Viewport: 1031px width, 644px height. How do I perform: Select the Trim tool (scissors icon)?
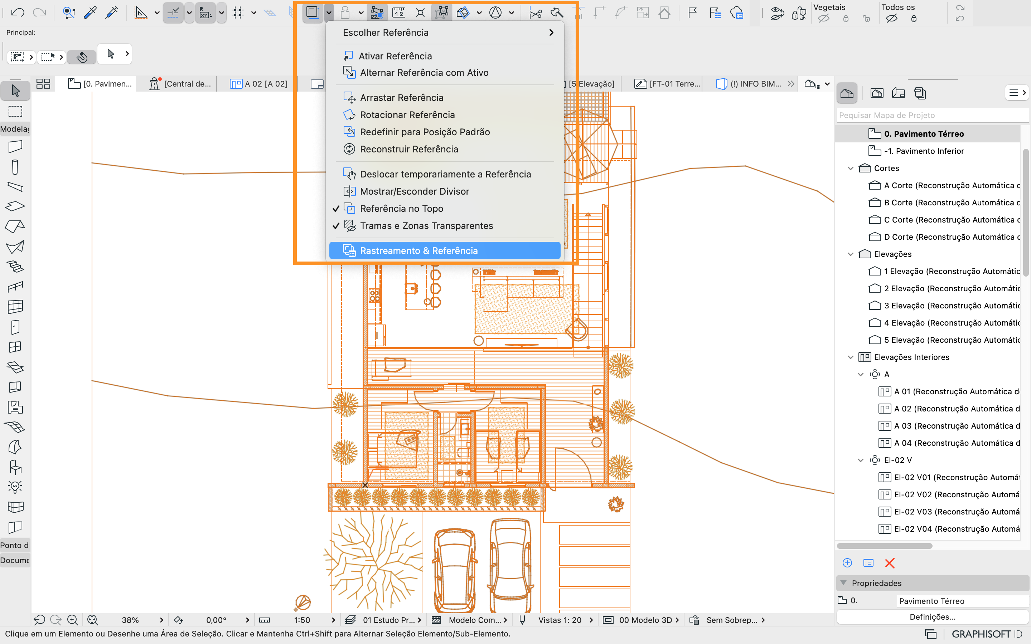pyautogui.click(x=536, y=13)
